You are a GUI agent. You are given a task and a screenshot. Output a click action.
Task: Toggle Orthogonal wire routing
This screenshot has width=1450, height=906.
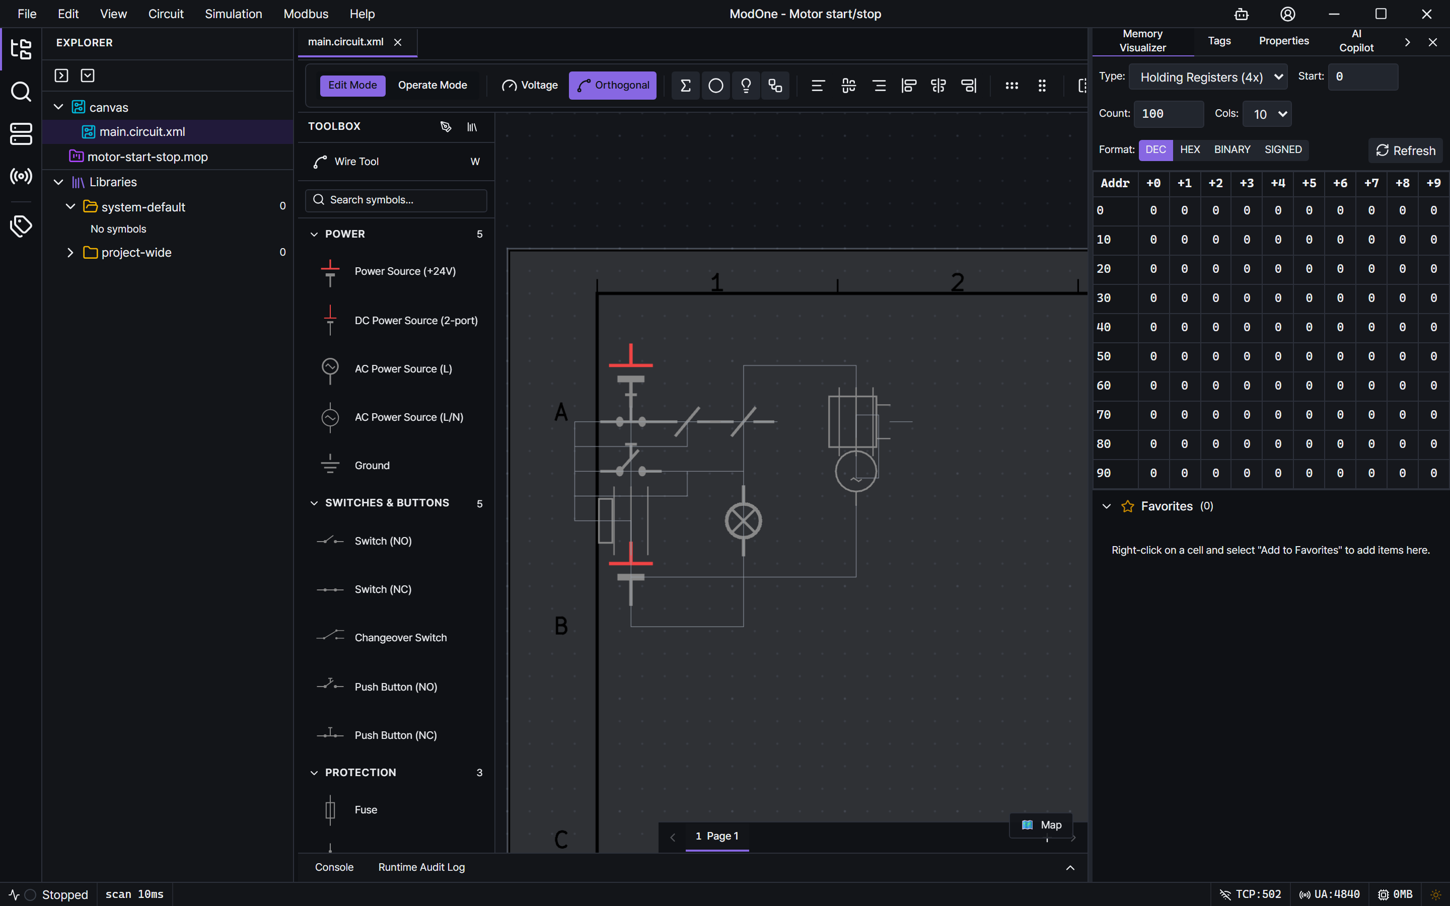pyautogui.click(x=612, y=85)
